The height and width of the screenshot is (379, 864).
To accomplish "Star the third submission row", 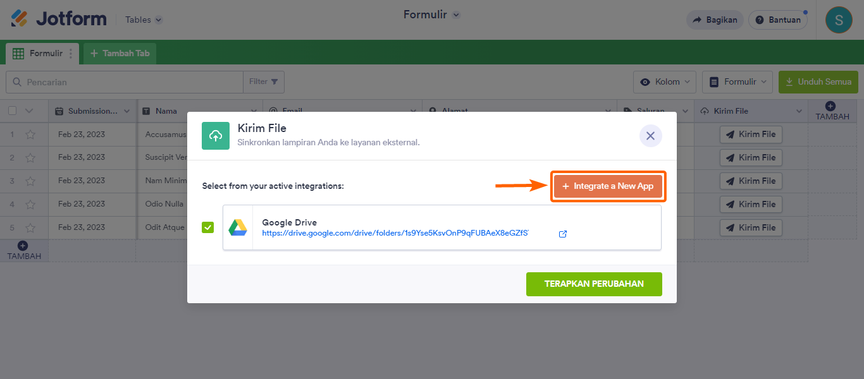I will point(30,181).
